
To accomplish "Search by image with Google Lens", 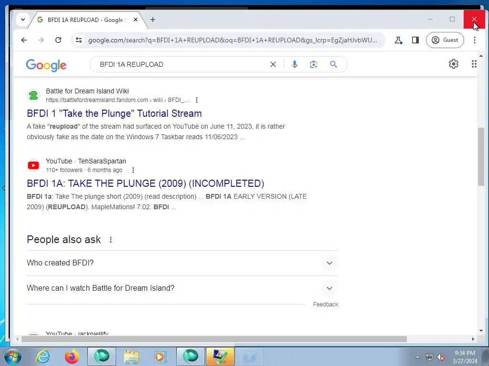I will [313, 64].
